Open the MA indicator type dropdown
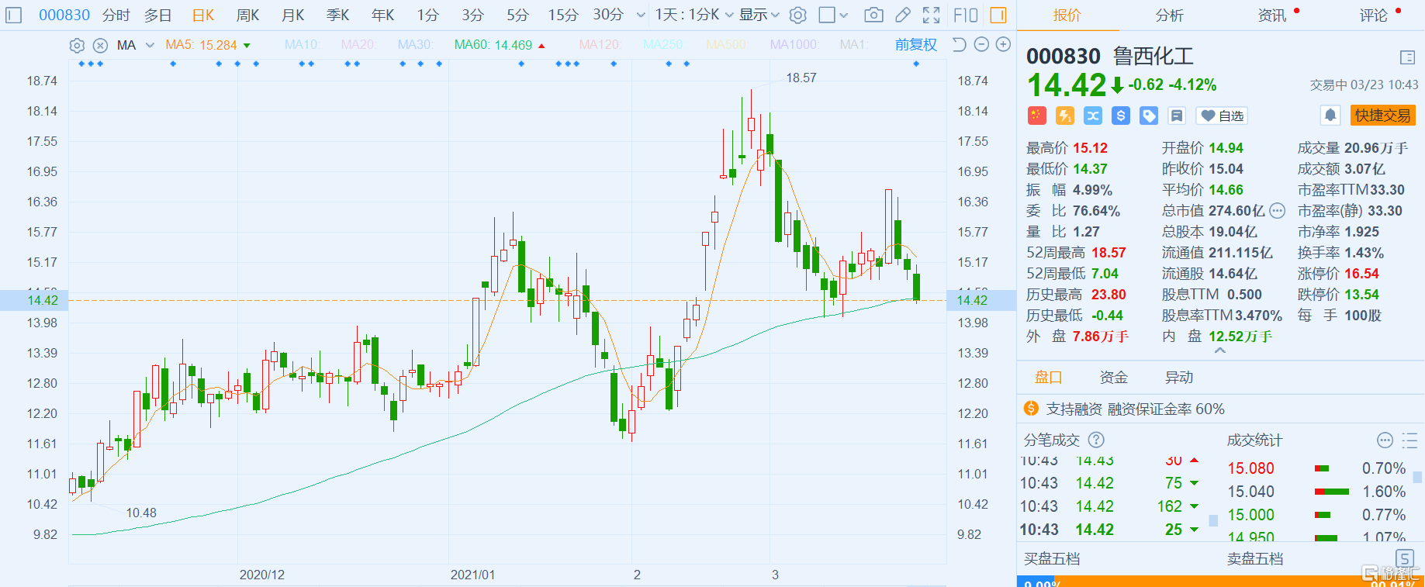1425x587 pixels. tap(150, 46)
